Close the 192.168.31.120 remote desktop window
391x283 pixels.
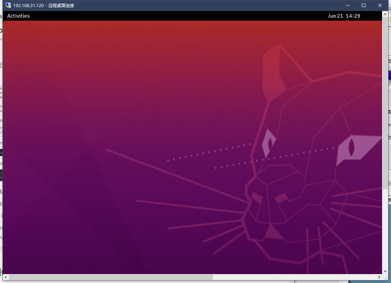(x=380, y=5)
